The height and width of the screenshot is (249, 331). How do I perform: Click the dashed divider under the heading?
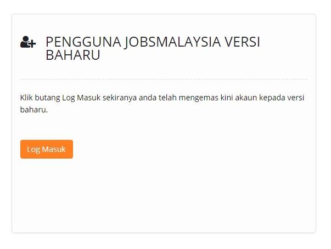(164, 80)
